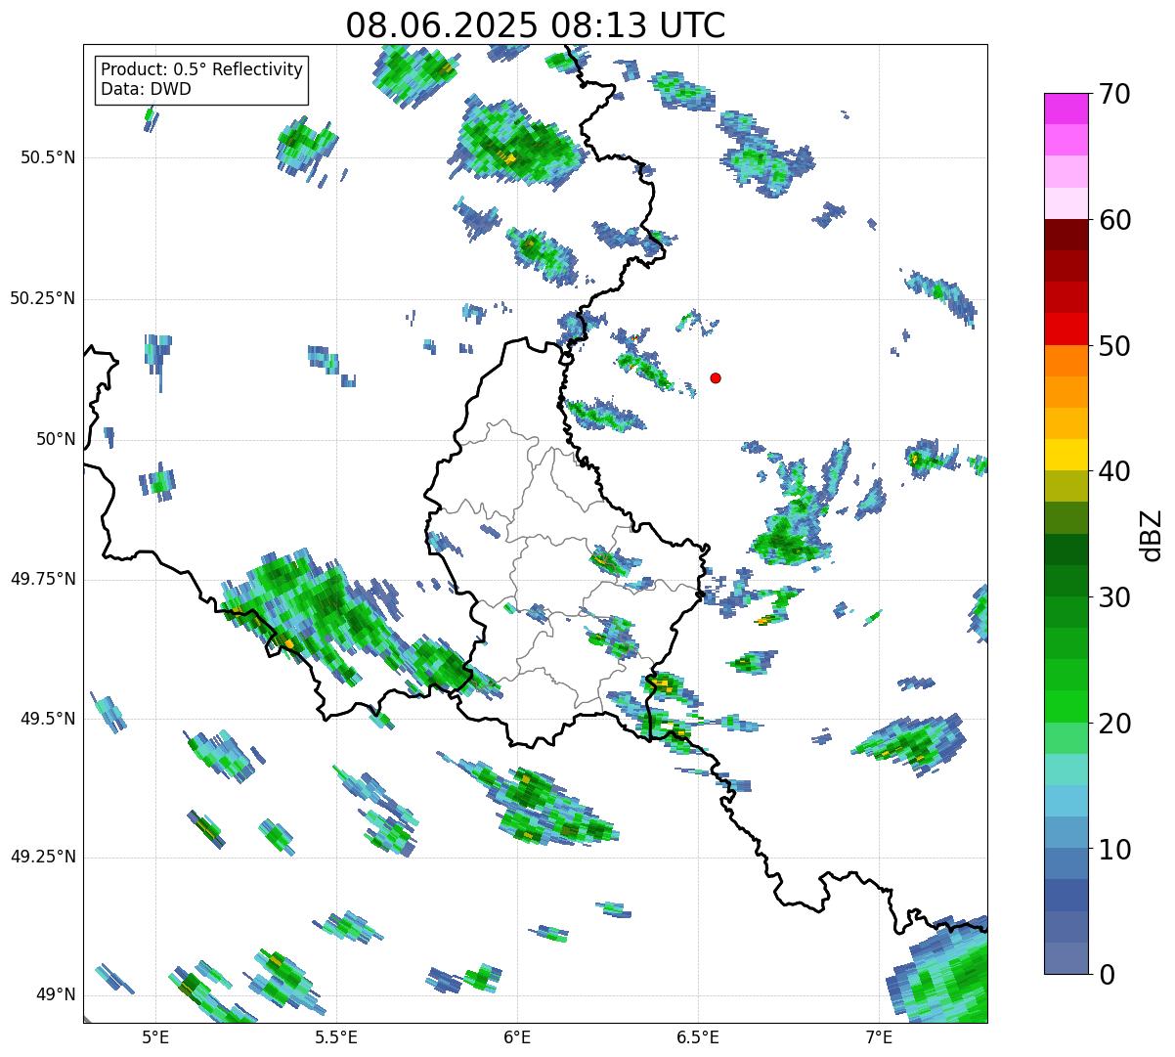Image resolution: width=1175 pixels, height=1057 pixels.
Task: Click the dark red swatch just below 60
Action: pyautogui.click(x=1066, y=235)
